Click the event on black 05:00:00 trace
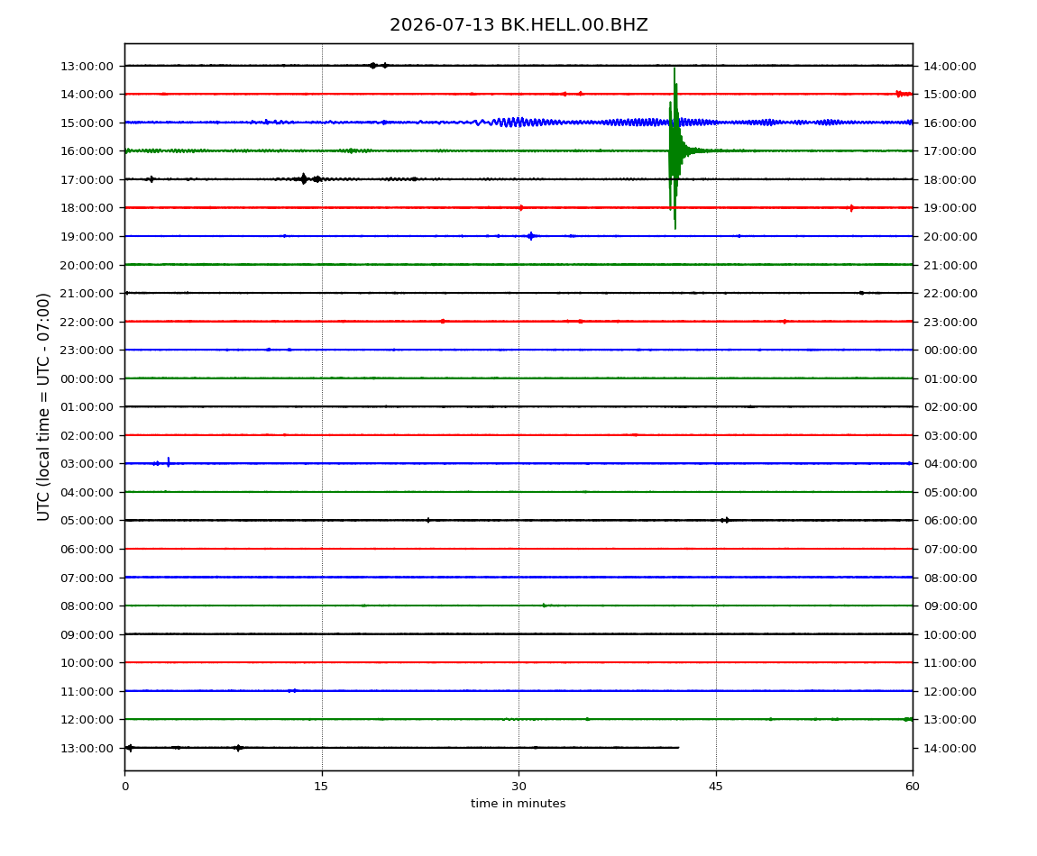The image size is (1037, 856). 725,520
